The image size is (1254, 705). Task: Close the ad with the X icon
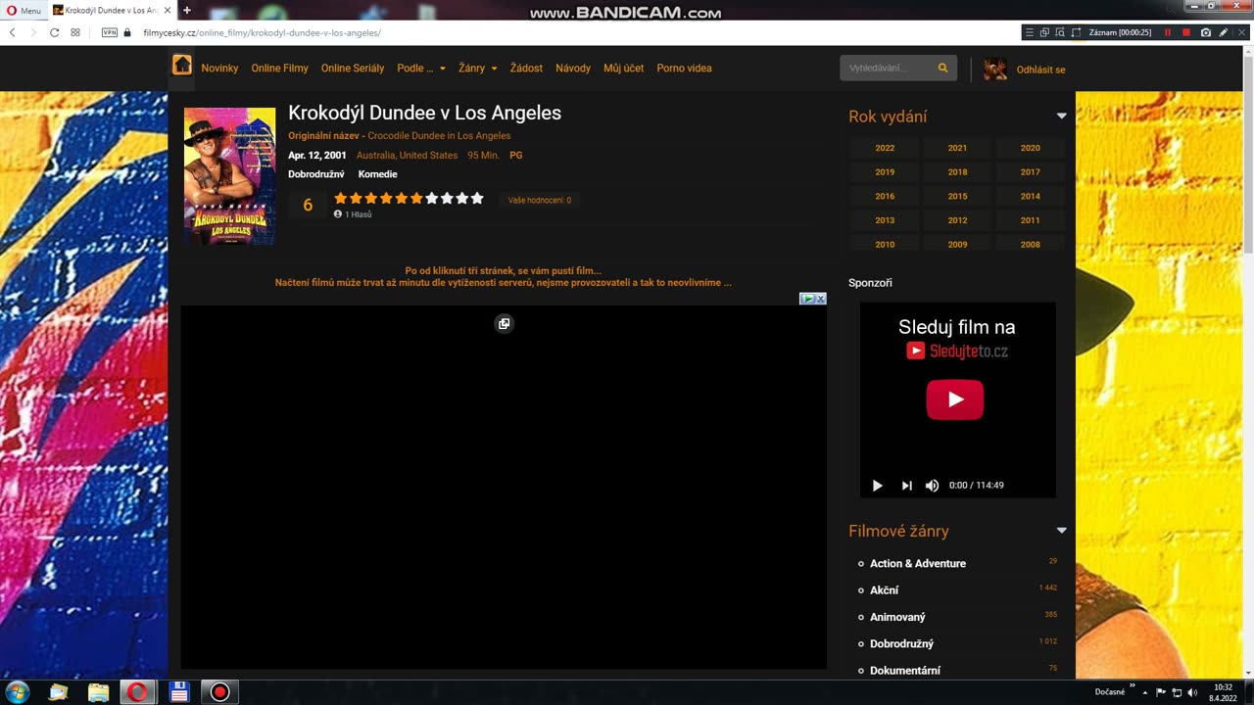pyautogui.click(x=821, y=299)
